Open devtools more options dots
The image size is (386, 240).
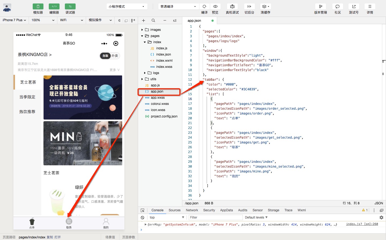point(374,211)
